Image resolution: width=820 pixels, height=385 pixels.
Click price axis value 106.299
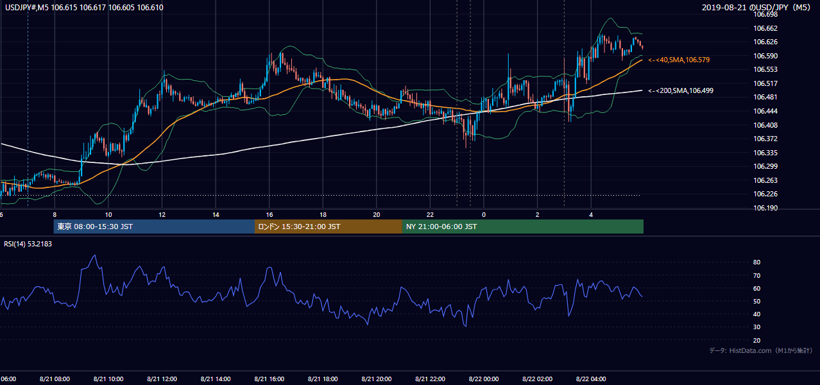(765, 166)
